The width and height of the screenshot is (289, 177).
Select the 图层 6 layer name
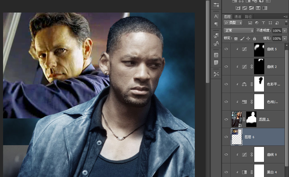point(249,137)
